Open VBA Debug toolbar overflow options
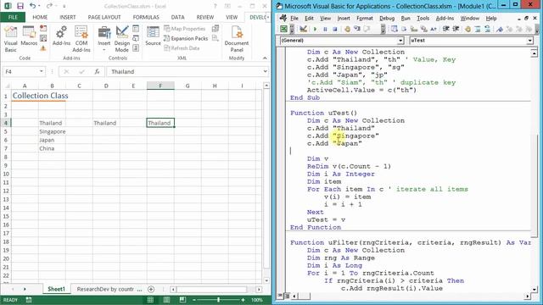543x305 pixels. click(383, 30)
